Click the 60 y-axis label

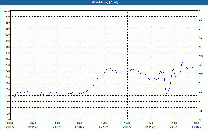click(x=8, y=108)
